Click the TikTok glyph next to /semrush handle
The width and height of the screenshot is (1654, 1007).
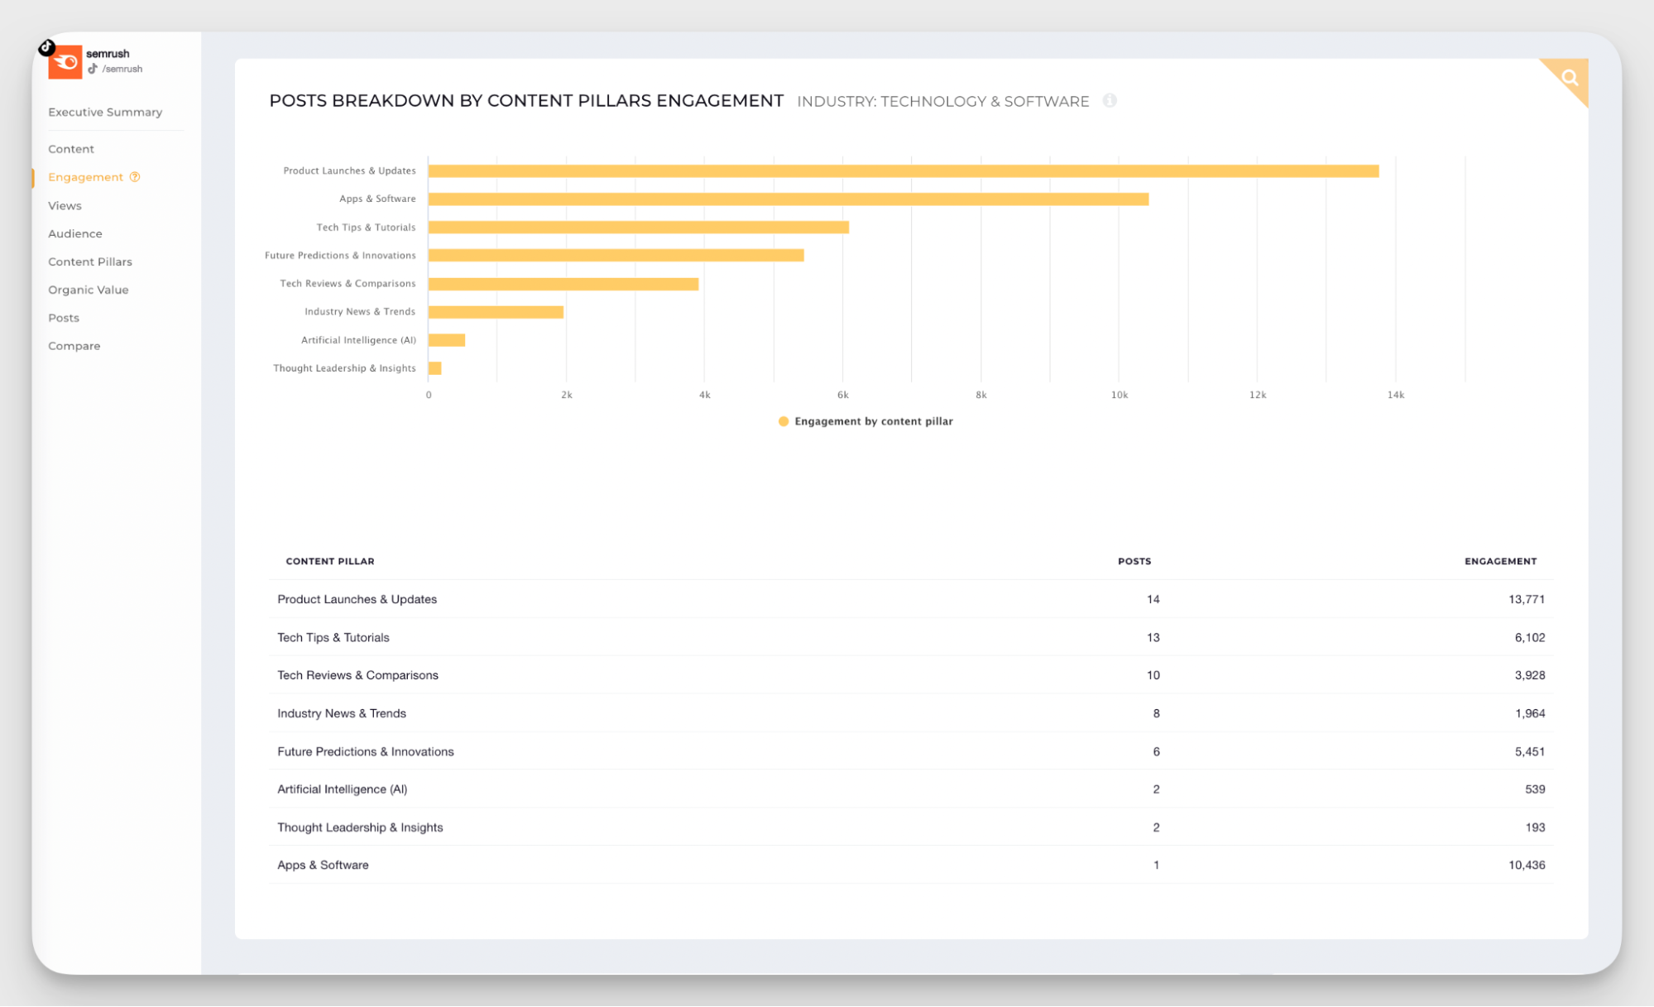click(93, 69)
